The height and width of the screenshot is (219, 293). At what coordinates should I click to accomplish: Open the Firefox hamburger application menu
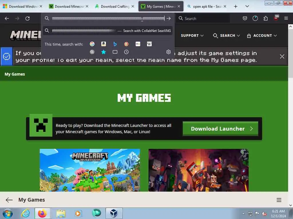[286, 18]
